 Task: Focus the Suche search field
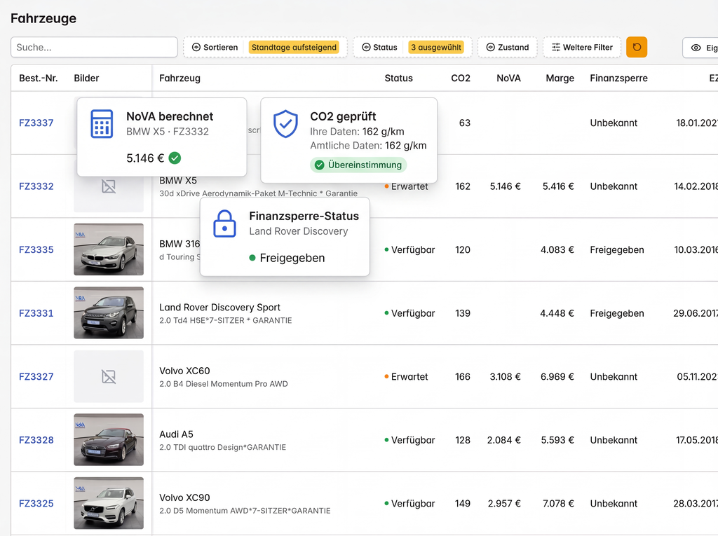click(x=94, y=48)
